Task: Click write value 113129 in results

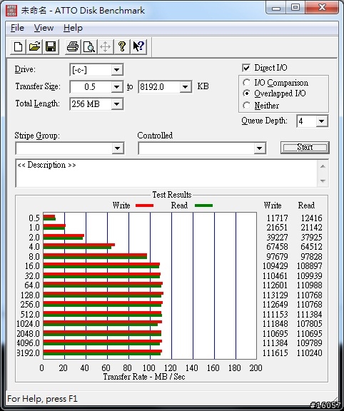Action: pyautogui.click(x=275, y=295)
